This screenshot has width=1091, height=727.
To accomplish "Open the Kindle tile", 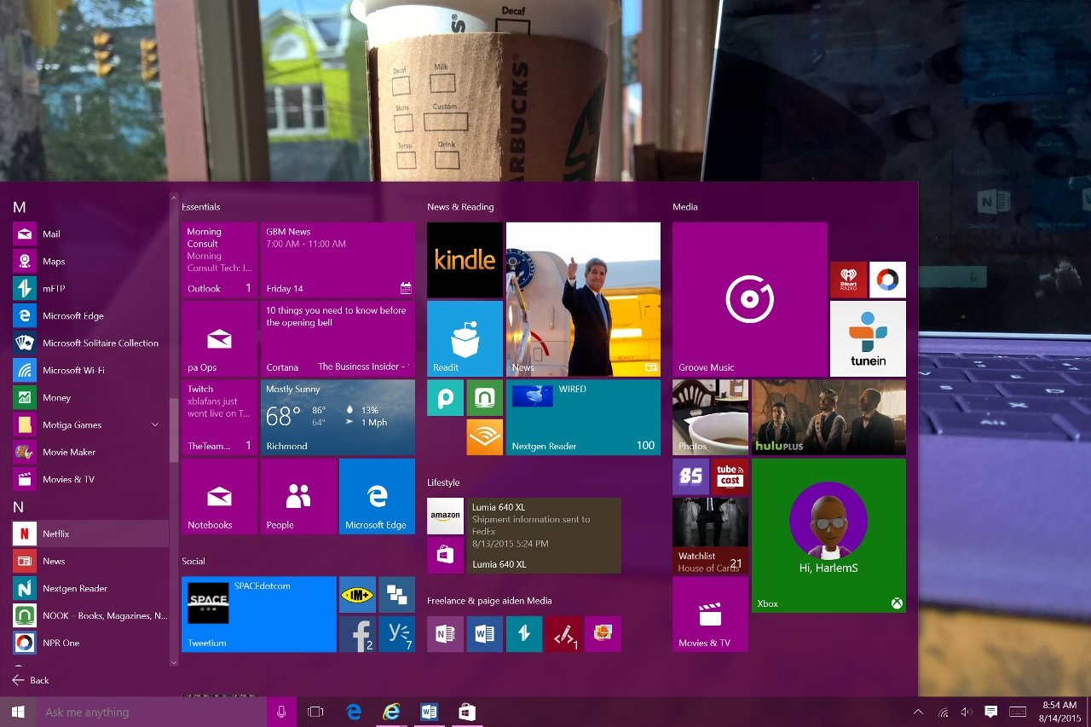I will (465, 260).
